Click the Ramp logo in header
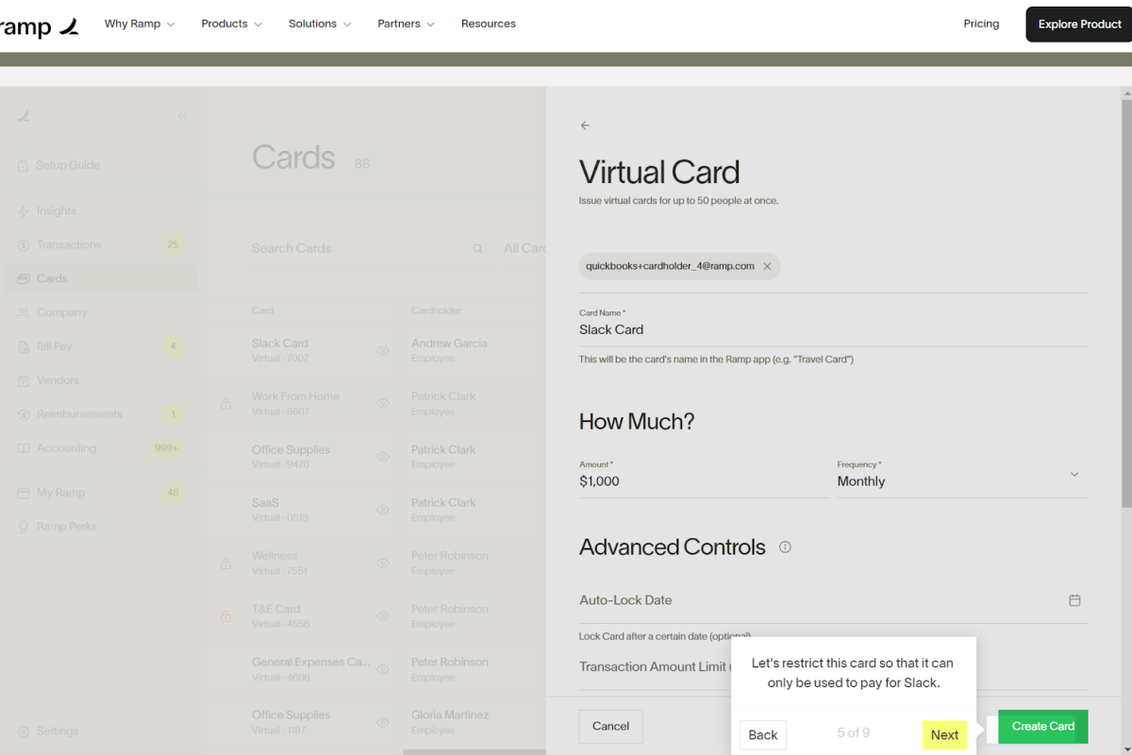The height and width of the screenshot is (755, 1132). [39, 26]
